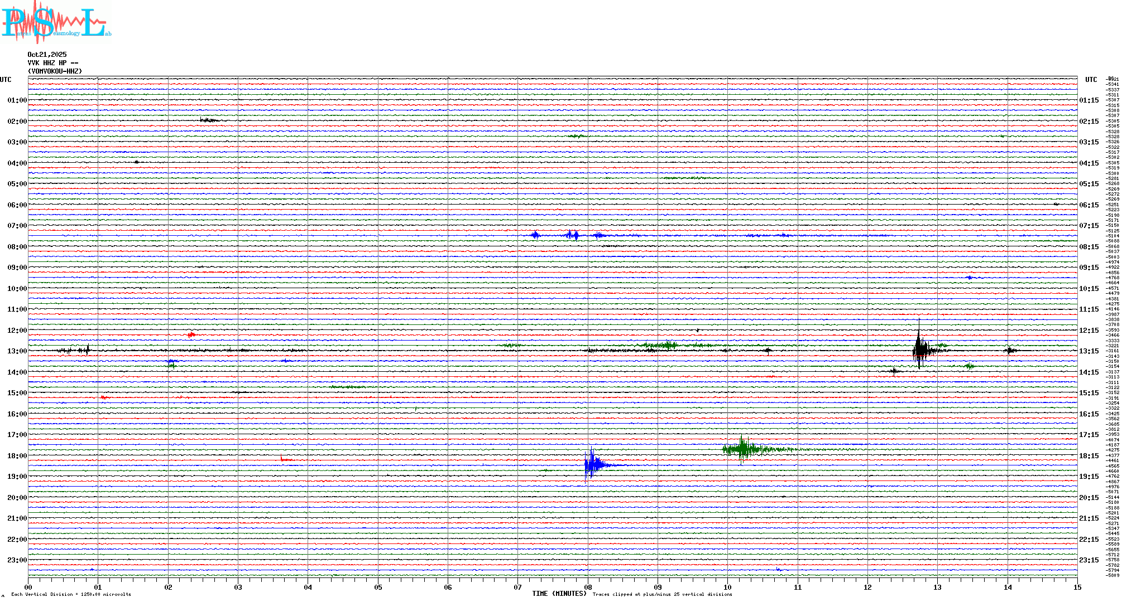Click the large green event near minute 10

click(x=743, y=449)
